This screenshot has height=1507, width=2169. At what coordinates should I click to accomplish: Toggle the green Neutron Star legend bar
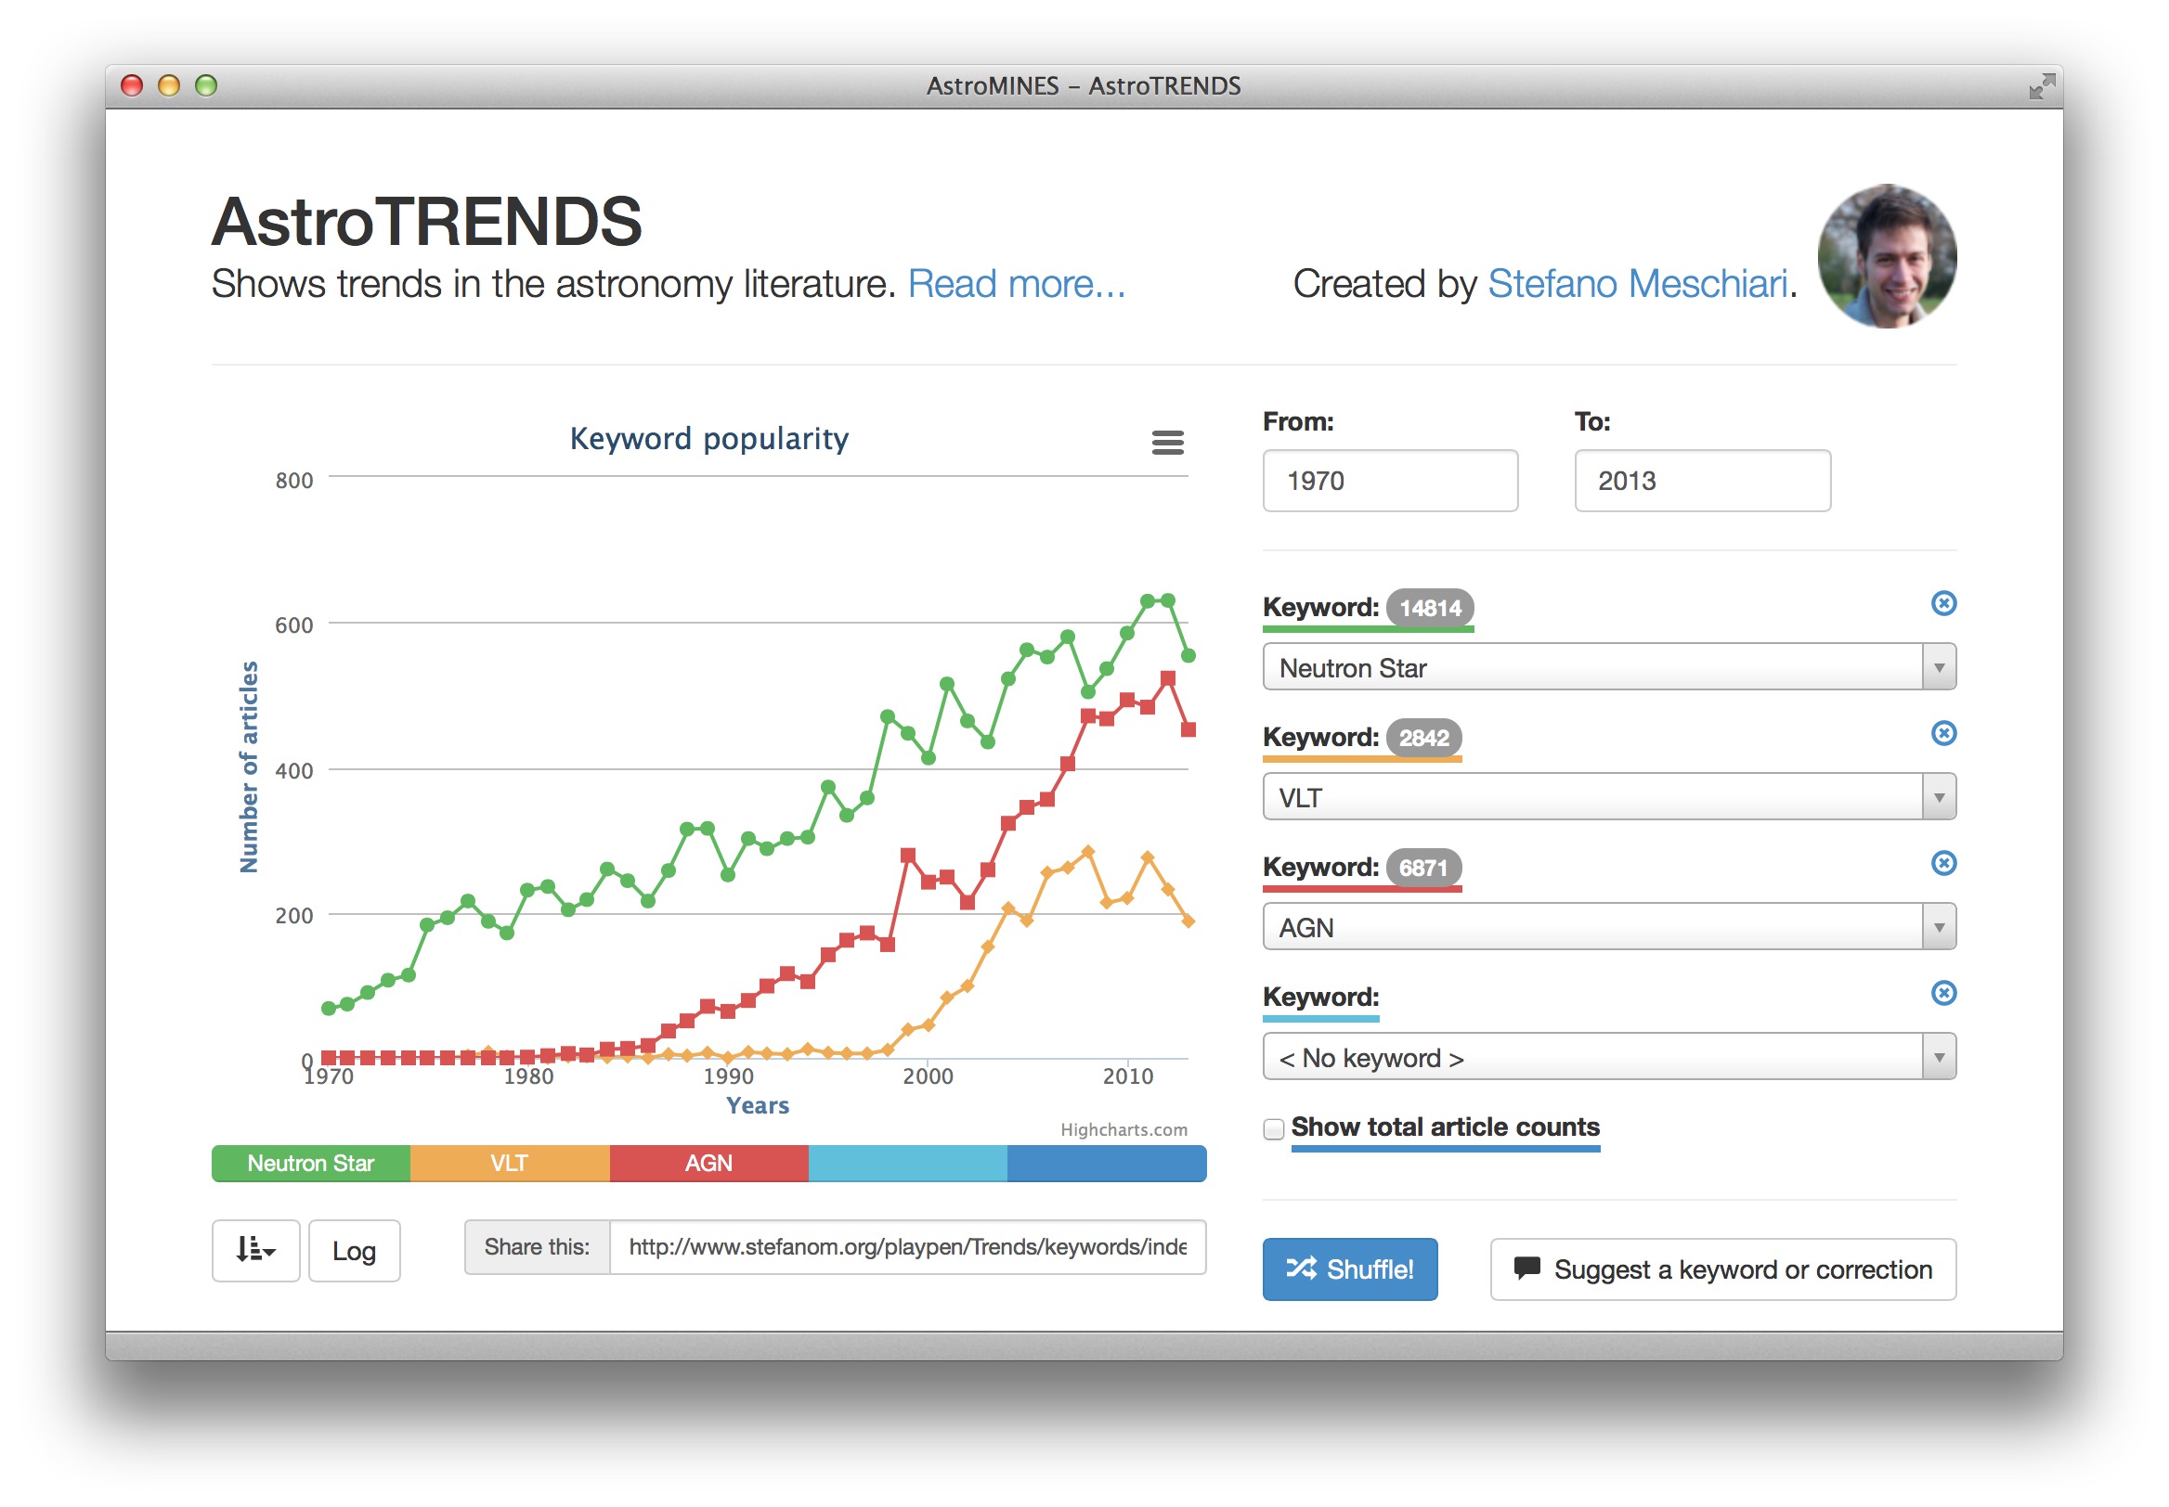click(x=311, y=1164)
